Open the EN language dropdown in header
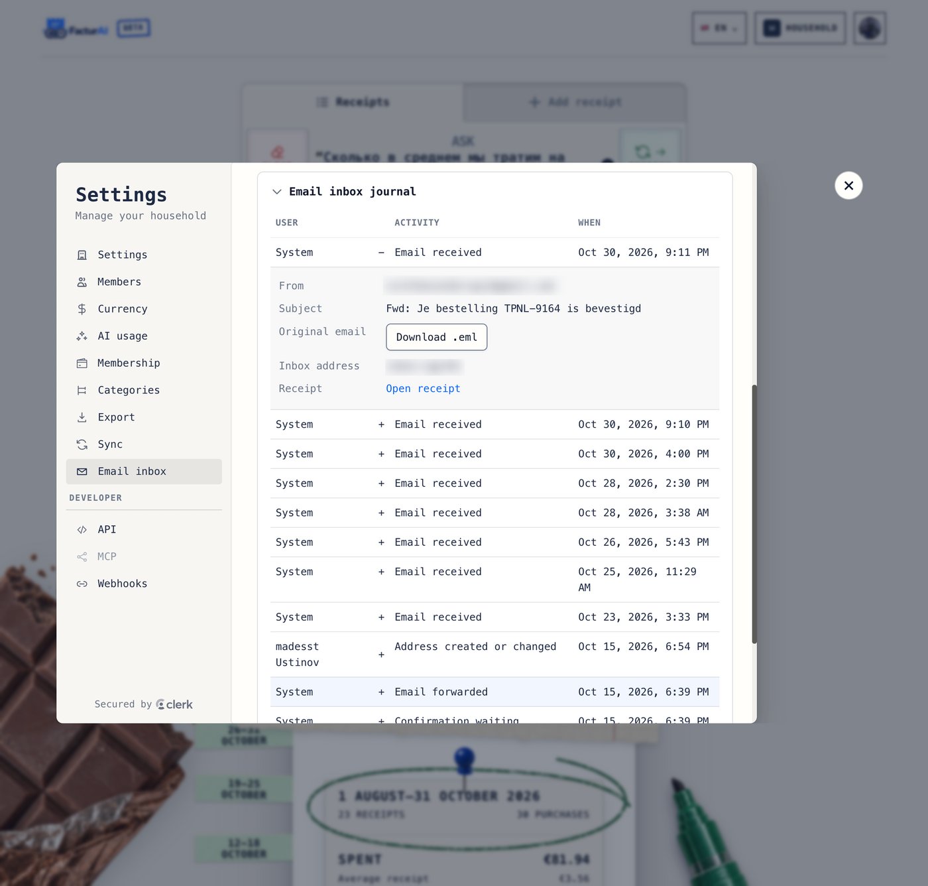The width and height of the screenshot is (928, 886). coord(719,29)
